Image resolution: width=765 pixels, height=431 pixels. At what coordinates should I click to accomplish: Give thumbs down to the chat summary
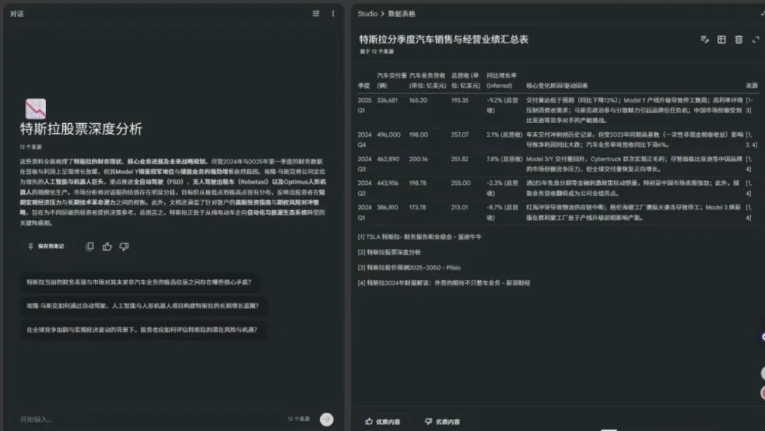124,246
